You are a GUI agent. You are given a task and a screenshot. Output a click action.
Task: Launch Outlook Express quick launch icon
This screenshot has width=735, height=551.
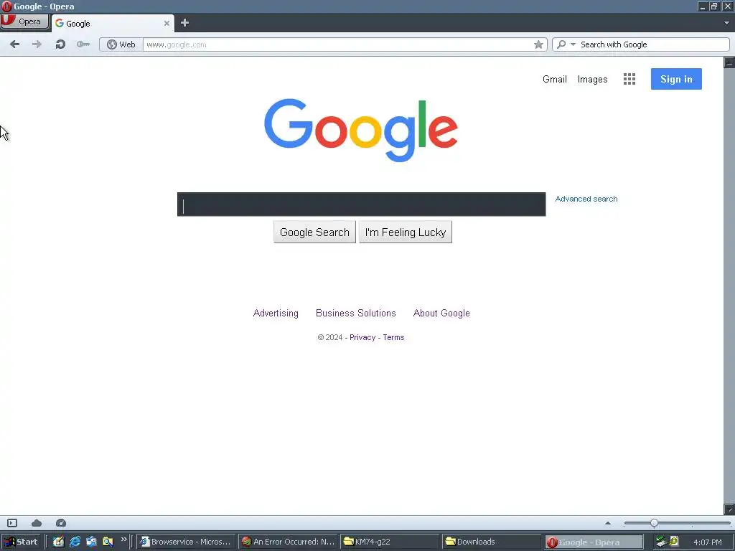pyautogui.click(x=91, y=542)
